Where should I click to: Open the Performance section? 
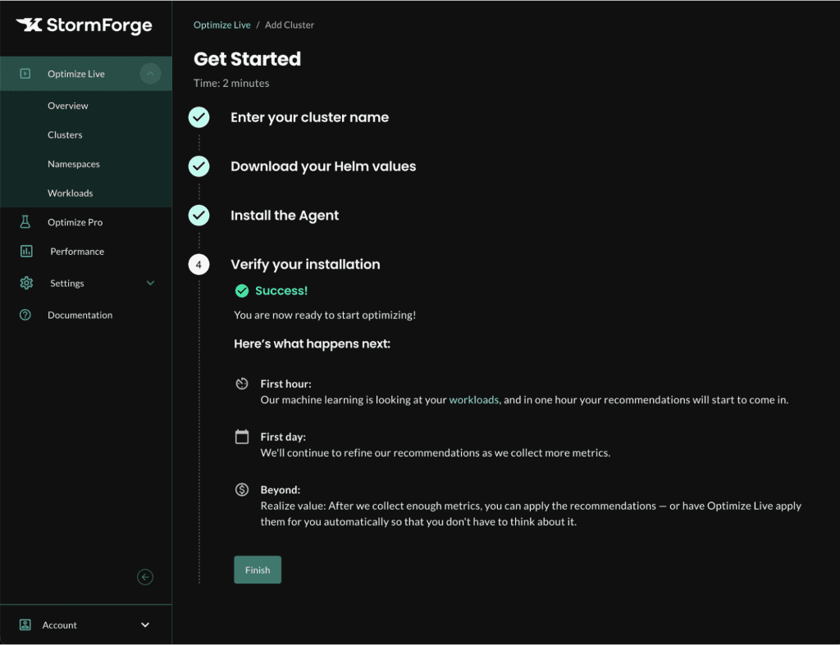click(77, 252)
